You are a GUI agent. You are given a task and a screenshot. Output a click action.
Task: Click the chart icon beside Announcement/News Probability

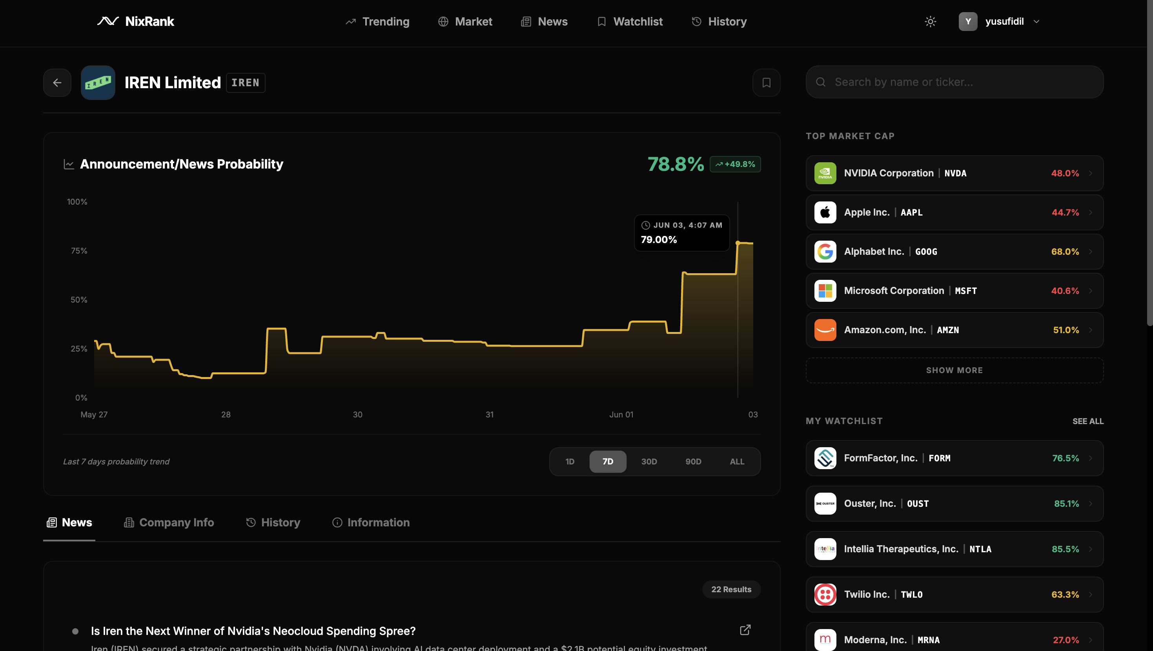point(69,164)
